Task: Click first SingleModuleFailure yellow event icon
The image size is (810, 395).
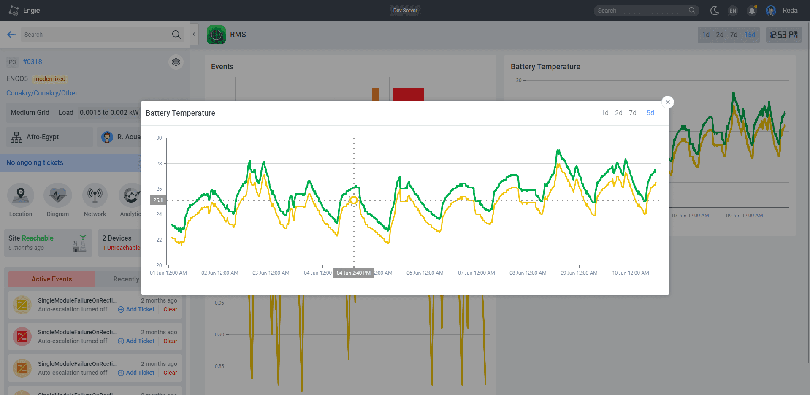Action: tap(22, 305)
